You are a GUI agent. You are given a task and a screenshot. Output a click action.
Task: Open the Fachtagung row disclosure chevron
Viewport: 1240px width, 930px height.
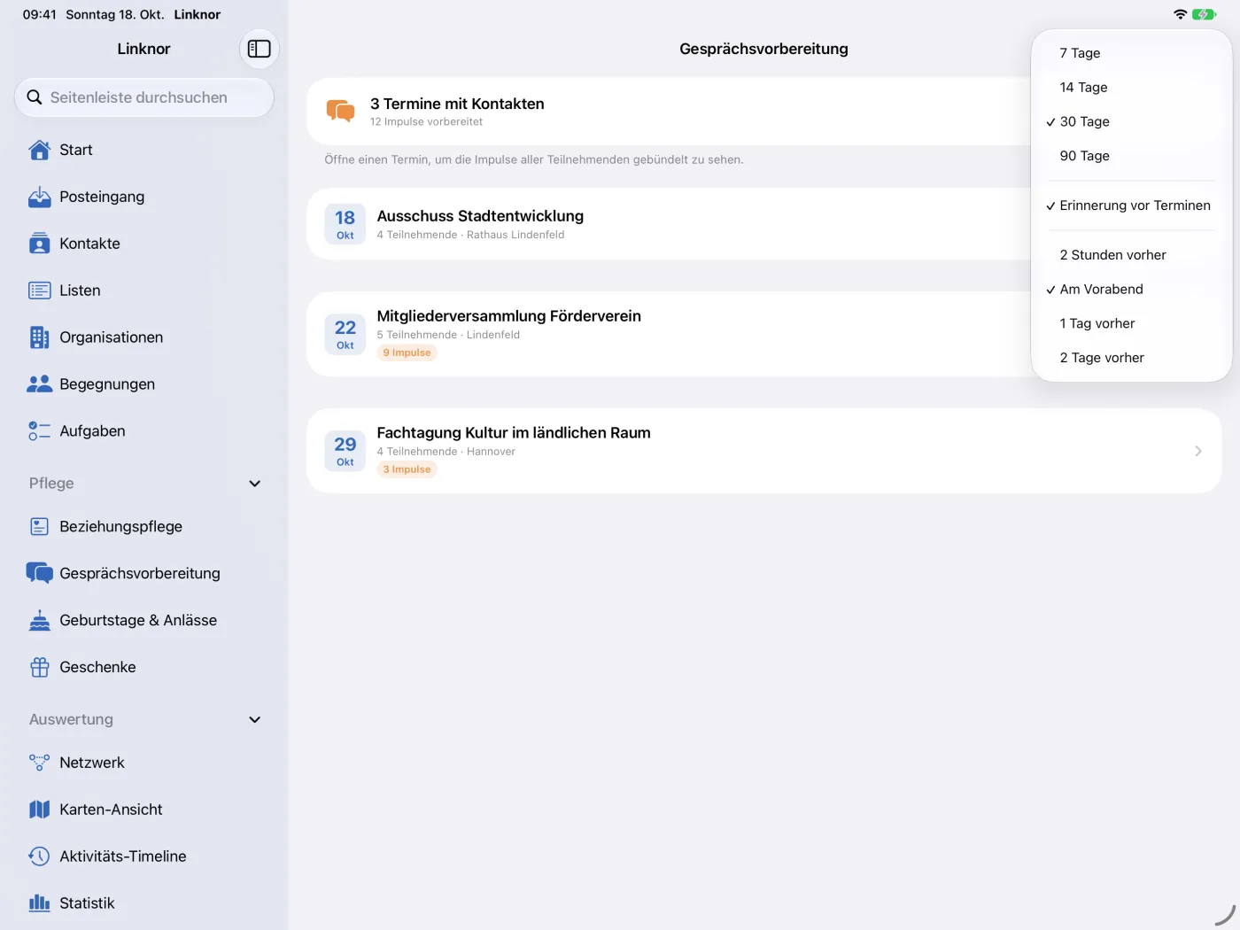(1198, 451)
